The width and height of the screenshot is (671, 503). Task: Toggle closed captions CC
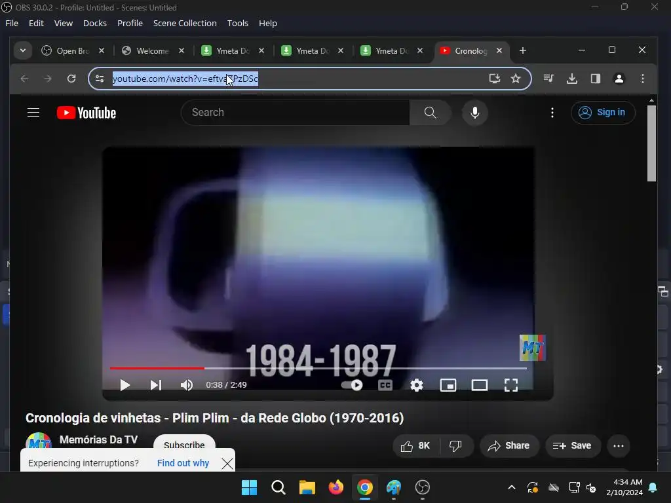[385, 385]
